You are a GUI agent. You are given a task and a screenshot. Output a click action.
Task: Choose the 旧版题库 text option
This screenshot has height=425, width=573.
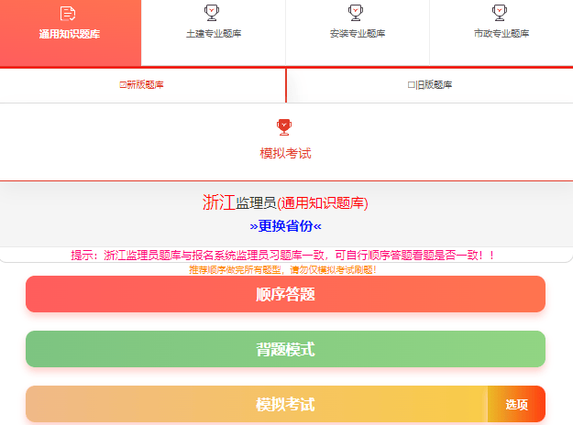point(434,85)
